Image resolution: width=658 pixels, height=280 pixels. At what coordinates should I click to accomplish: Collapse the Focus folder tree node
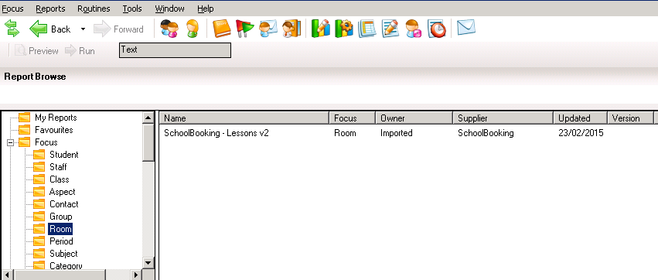(x=11, y=143)
